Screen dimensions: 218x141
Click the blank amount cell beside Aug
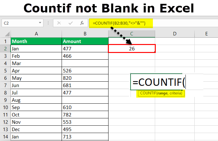pos(85,100)
